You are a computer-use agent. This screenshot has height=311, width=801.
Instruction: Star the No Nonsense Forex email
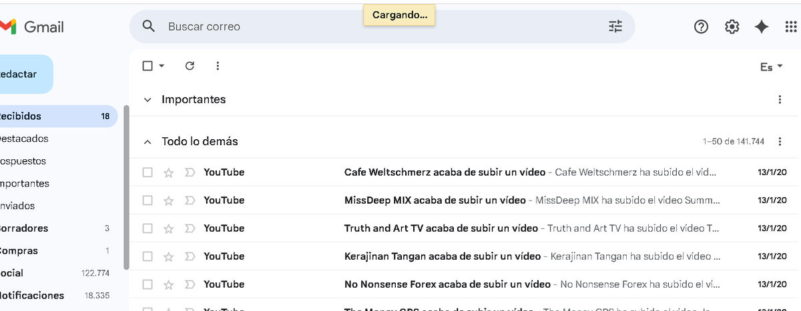coord(169,284)
